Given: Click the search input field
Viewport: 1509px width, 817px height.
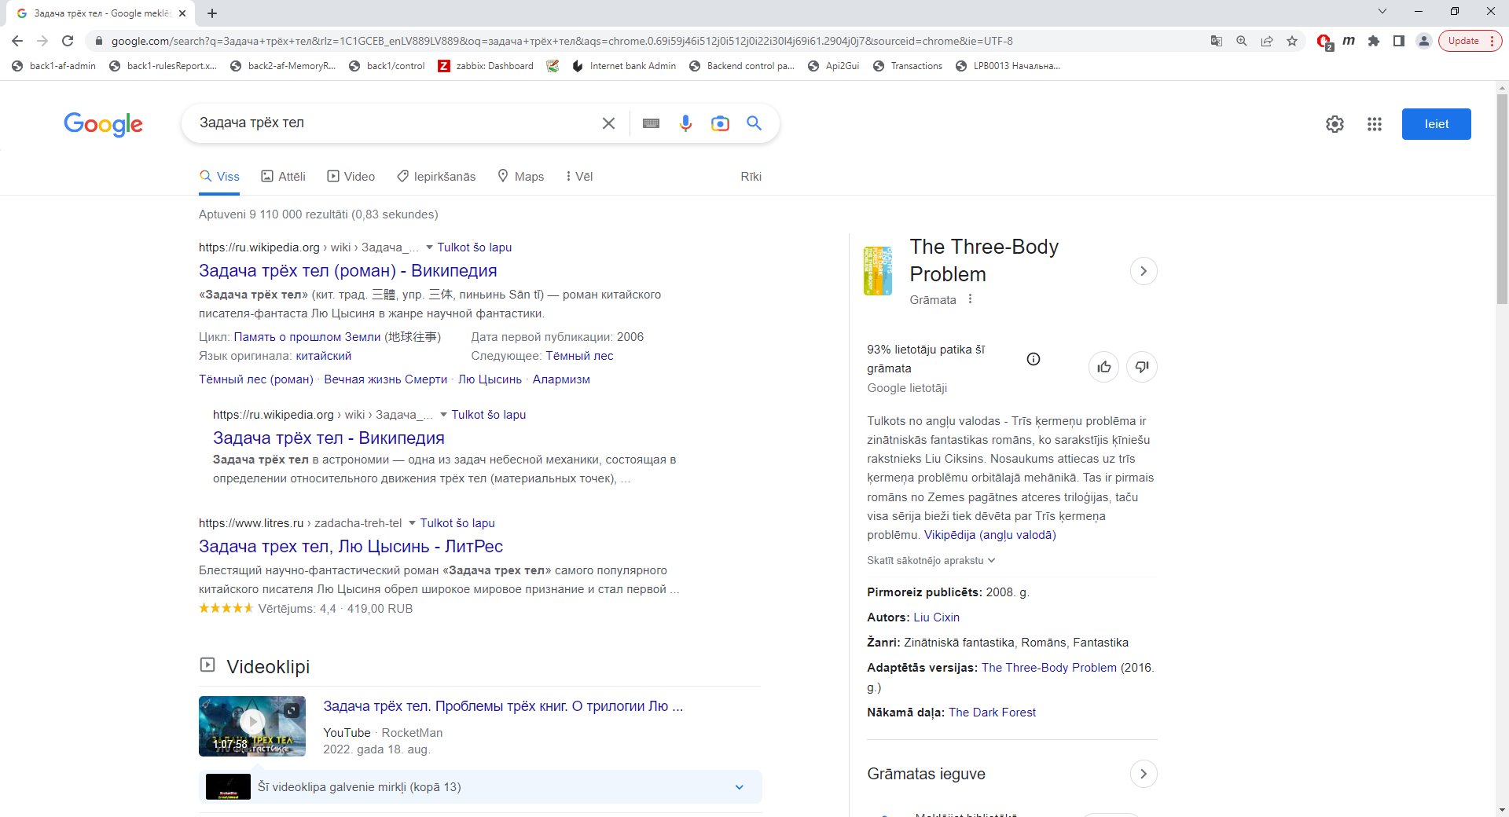Looking at the screenshot, I should click(x=393, y=123).
